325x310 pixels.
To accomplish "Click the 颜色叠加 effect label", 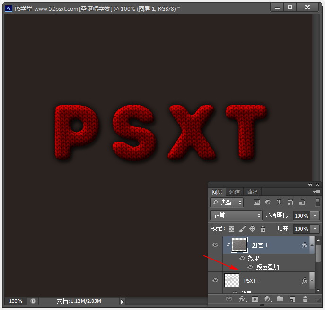I will tap(268, 267).
